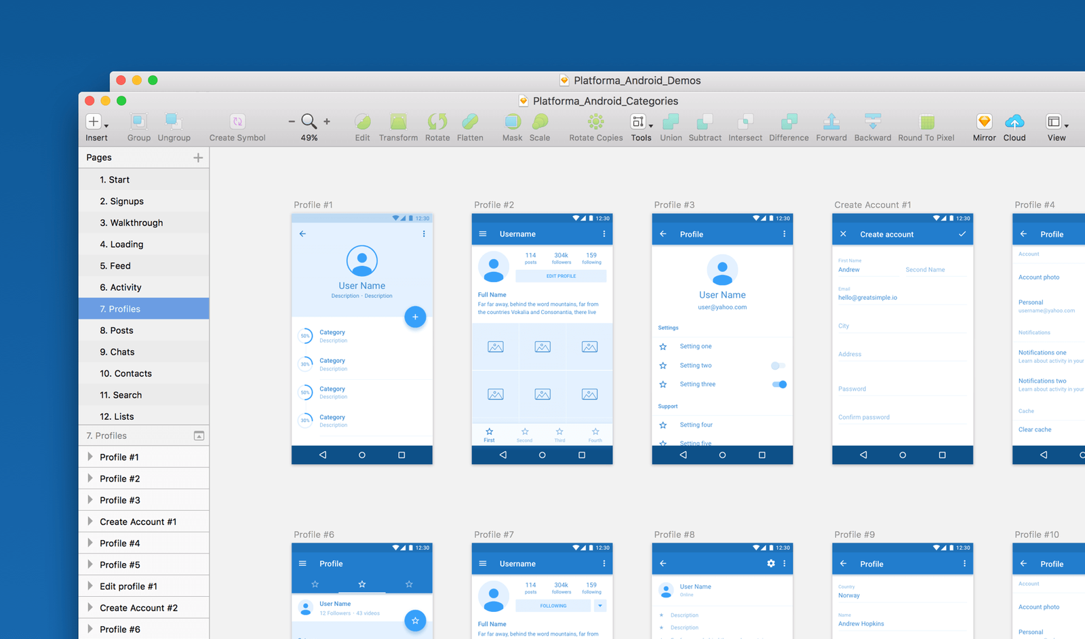Click the Platforma_Android_Demos window title
The width and height of the screenshot is (1085, 639).
pos(637,81)
